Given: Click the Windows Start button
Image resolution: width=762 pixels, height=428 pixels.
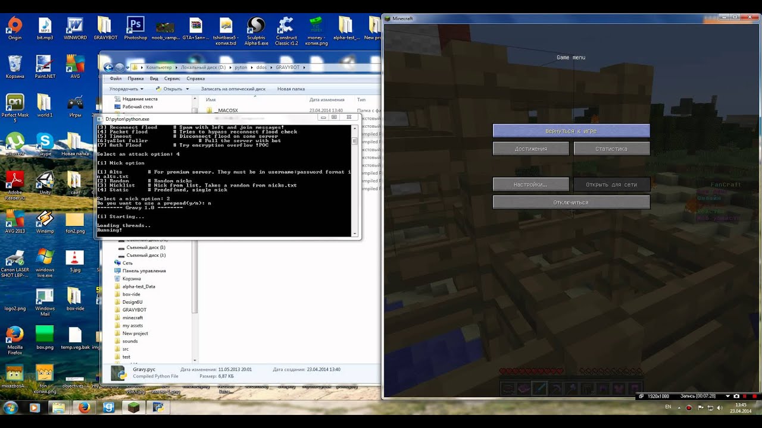Looking at the screenshot, I should [10, 407].
